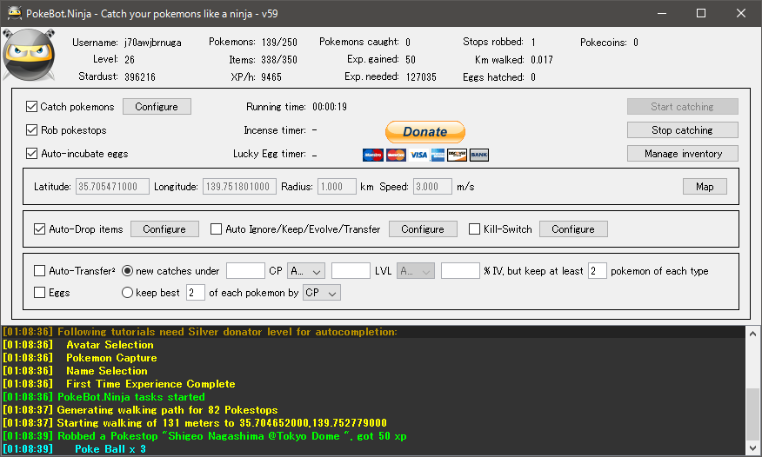The height and width of the screenshot is (457, 762).
Task: Open the 'of each pokemon by' CP dropdown
Action: [x=321, y=293]
